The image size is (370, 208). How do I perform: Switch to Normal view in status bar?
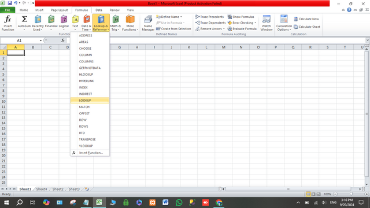coord(308,194)
